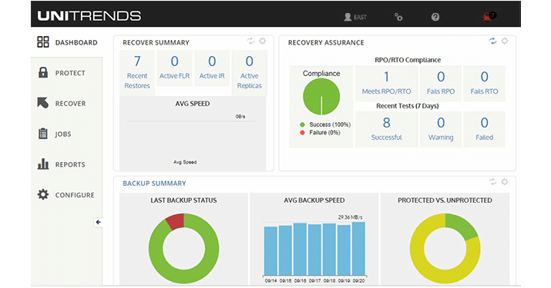Select the Protect menu item
This screenshot has width=551, height=288.
[67, 73]
